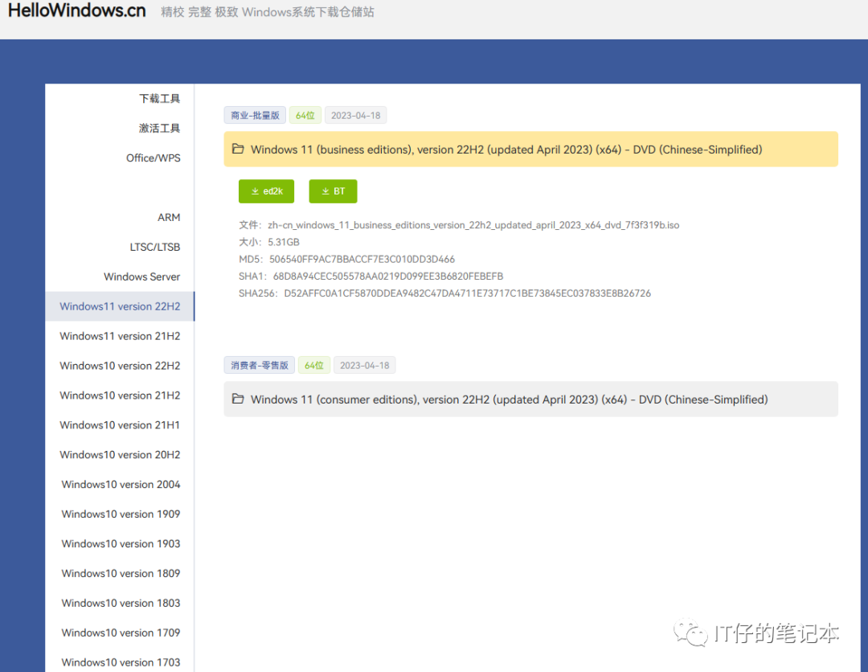Select Windows10 version 2004 sidebar item
868x672 pixels.
click(120, 485)
